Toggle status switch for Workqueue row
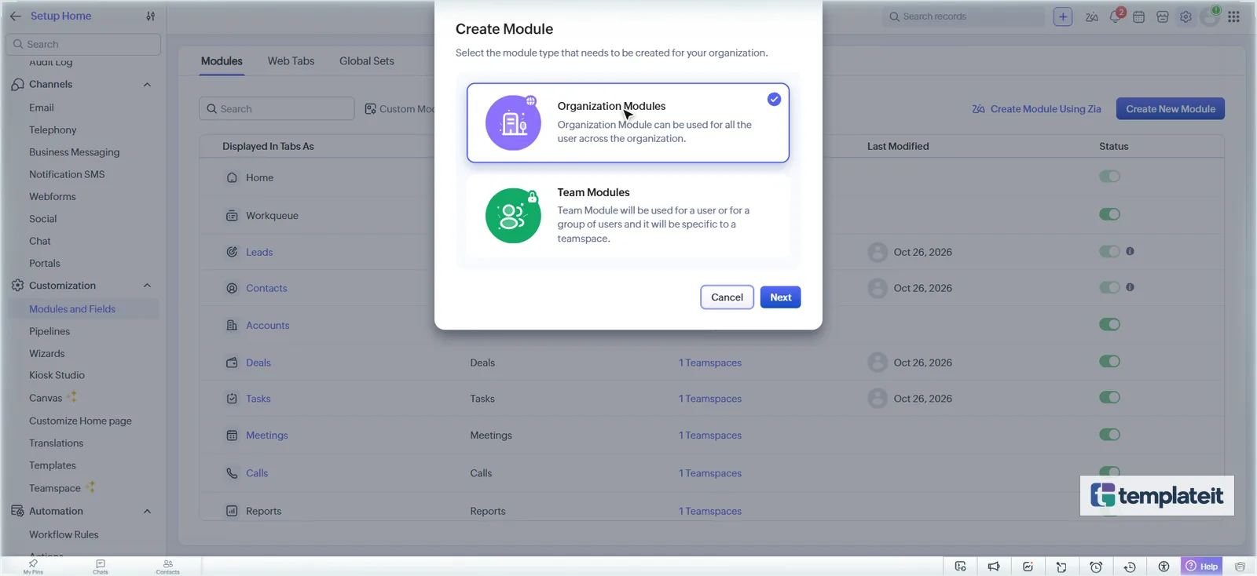This screenshot has height=576, width=1257. click(1109, 214)
